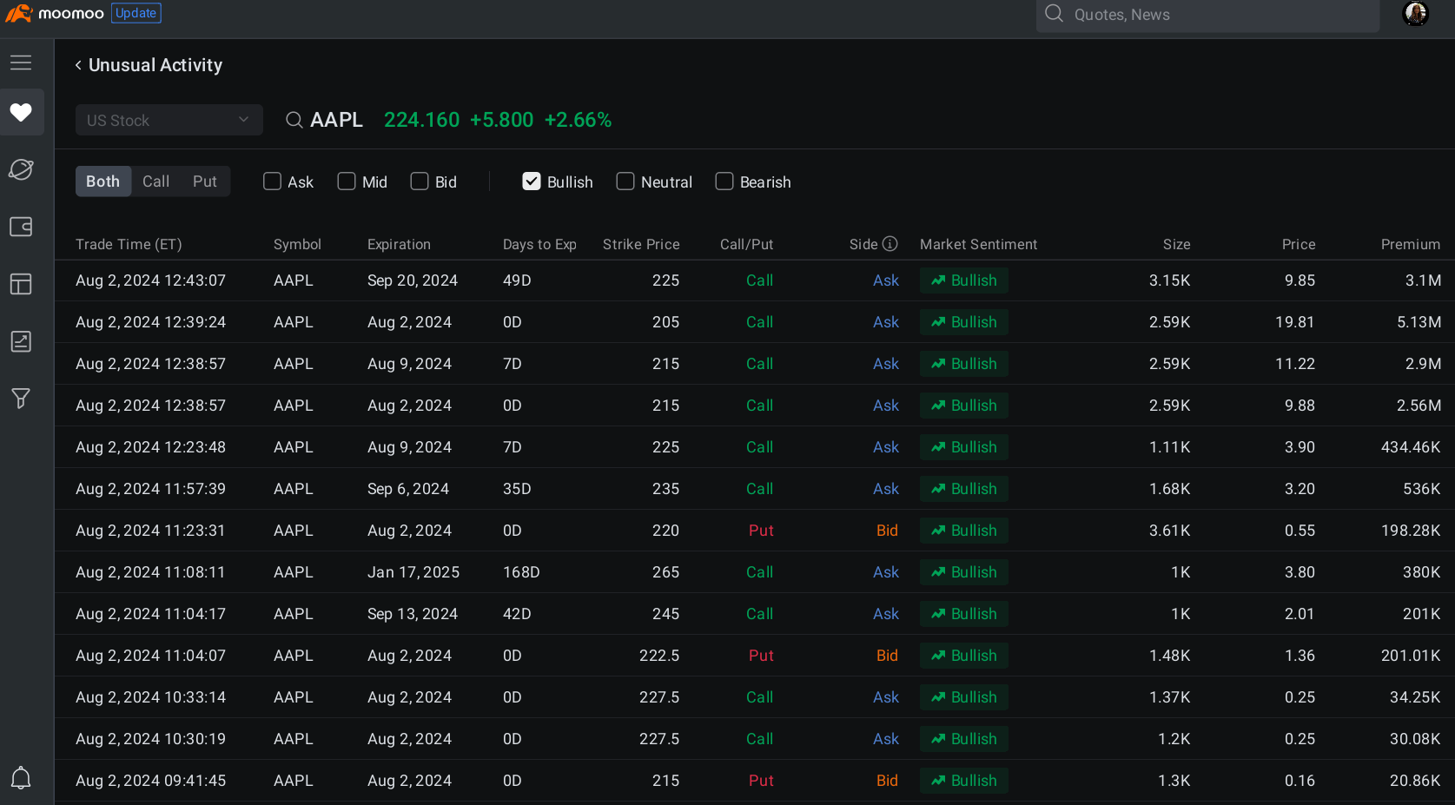Open the heart watchlist icon

click(21, 112)
